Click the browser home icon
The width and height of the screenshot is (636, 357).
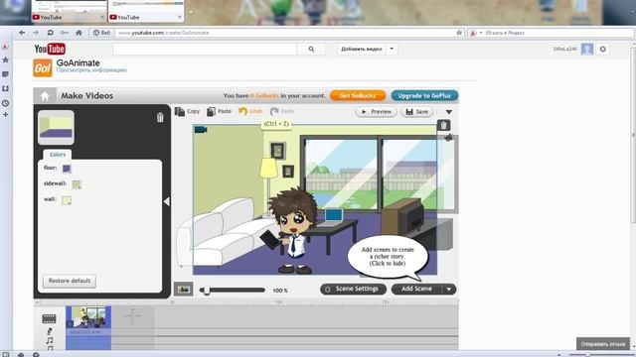click(79, 33)
